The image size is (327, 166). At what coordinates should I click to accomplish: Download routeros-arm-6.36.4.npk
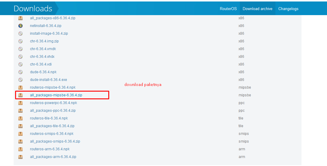pos(50,149)
